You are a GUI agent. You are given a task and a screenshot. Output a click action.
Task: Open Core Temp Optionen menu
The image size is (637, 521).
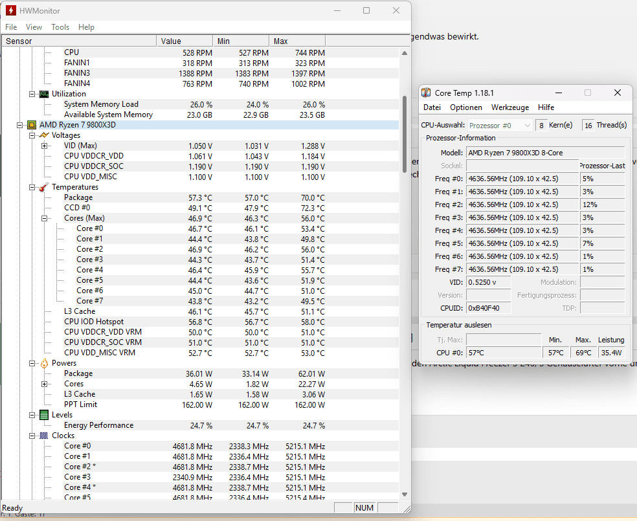click(466, 107)
